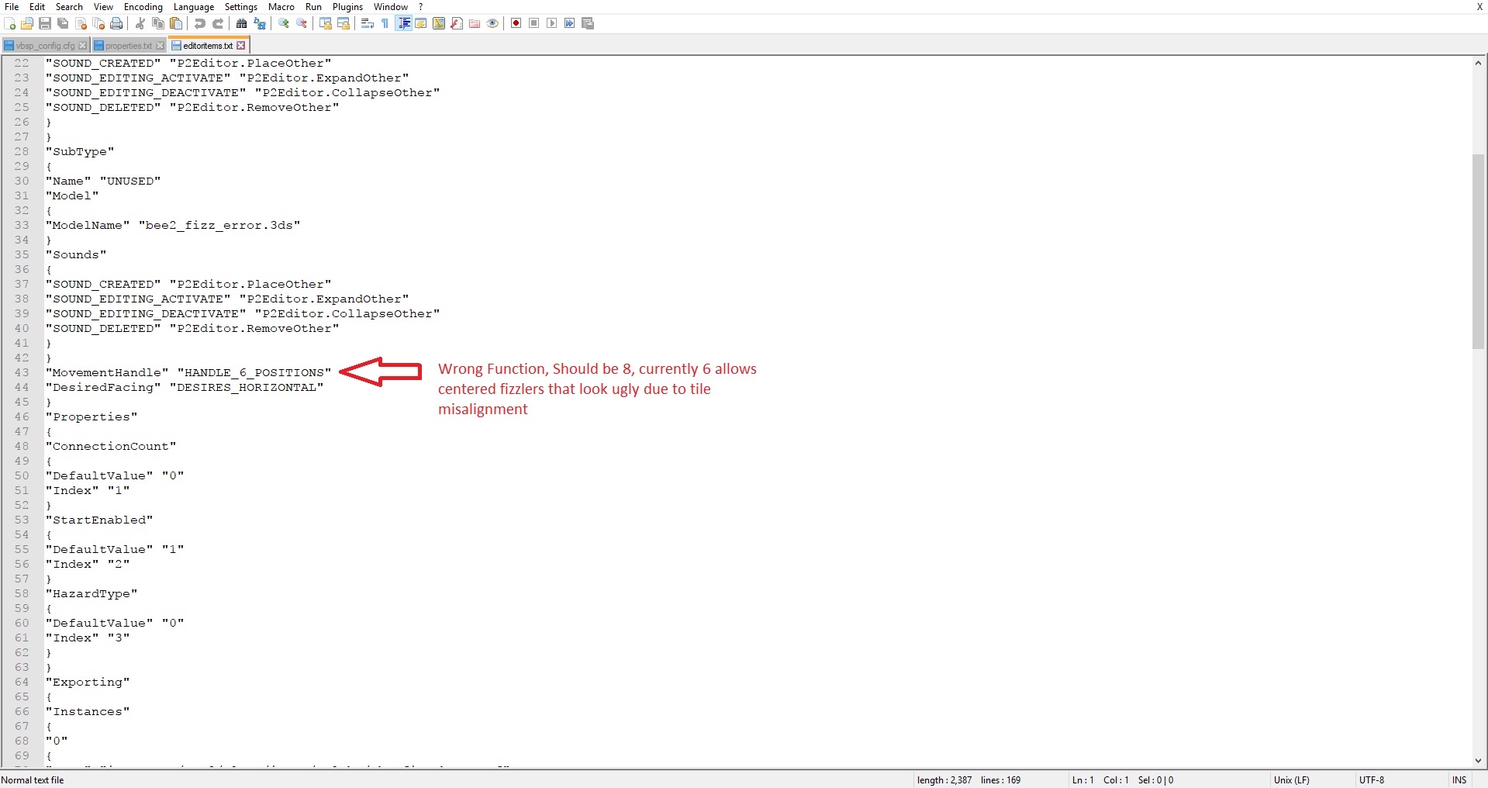The image size is (1488, 788).
Task: Click UTF-8 encoding in status bar
Action: click(1371, 780)
